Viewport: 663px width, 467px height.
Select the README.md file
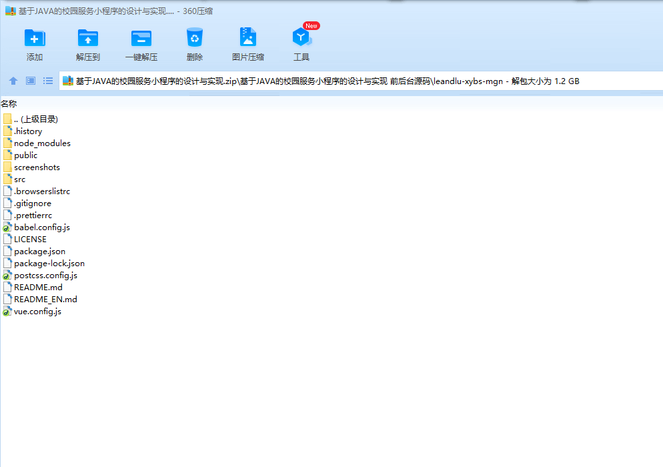point(38,288)
